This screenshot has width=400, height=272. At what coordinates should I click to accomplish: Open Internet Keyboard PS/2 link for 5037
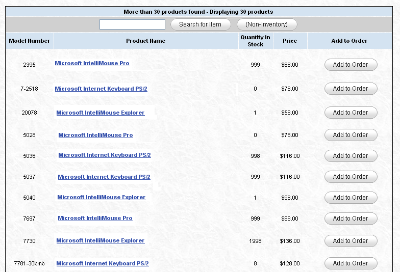coord(104,177)
